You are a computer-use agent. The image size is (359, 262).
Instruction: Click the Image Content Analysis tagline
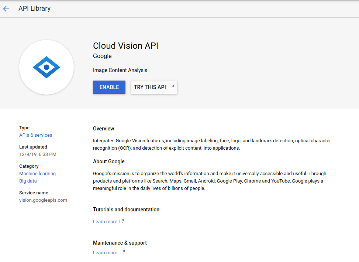(120, 70)
